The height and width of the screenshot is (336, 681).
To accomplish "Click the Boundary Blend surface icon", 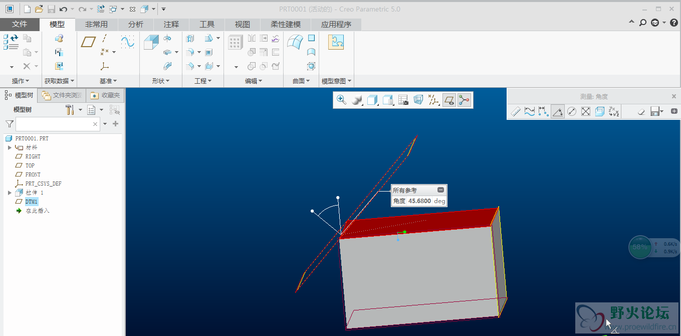I will click(x=295, y=42).
